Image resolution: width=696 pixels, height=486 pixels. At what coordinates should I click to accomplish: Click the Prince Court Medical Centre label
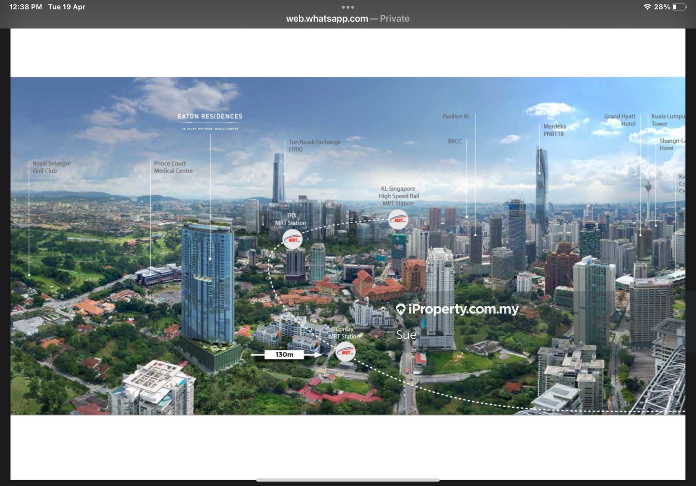(x=173, y=167)
